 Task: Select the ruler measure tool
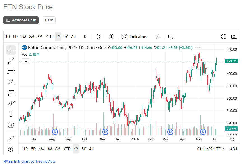[x=11, y=139]
